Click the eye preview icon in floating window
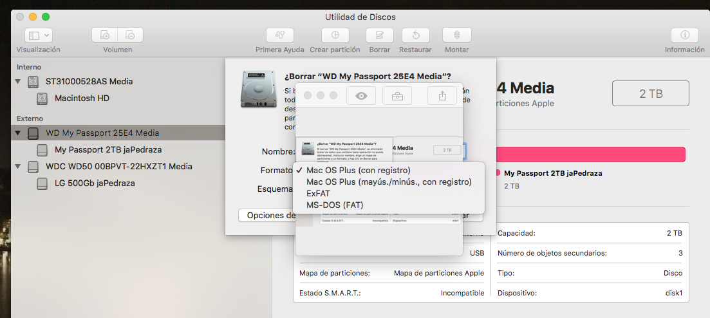 361,95
